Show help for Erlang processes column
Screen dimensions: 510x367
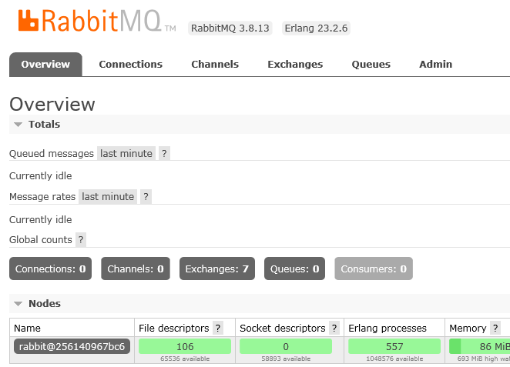click(435, 329)
